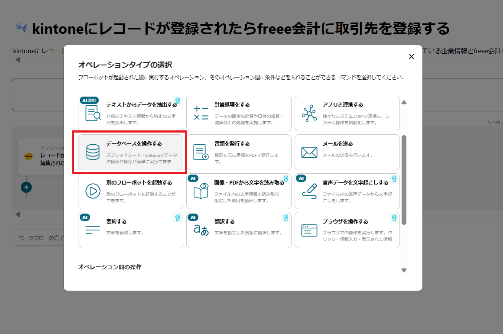Click the envelope mail icon
The width and height of the screenshot is (503, 334).
[x=309, y=152]
